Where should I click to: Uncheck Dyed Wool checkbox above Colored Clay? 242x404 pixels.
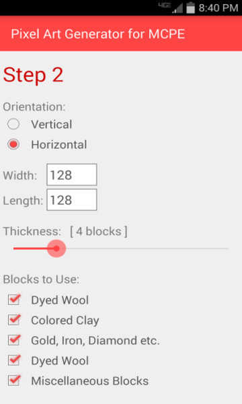coord(14,300)
